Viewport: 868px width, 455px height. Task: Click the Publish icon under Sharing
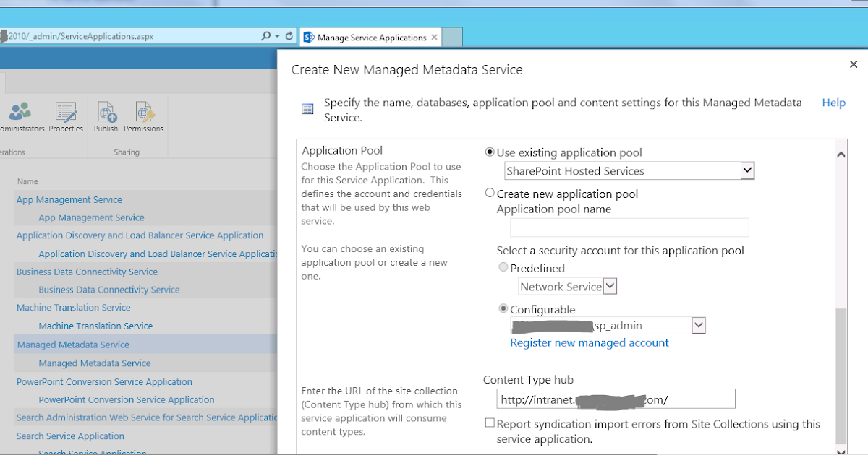106,116
